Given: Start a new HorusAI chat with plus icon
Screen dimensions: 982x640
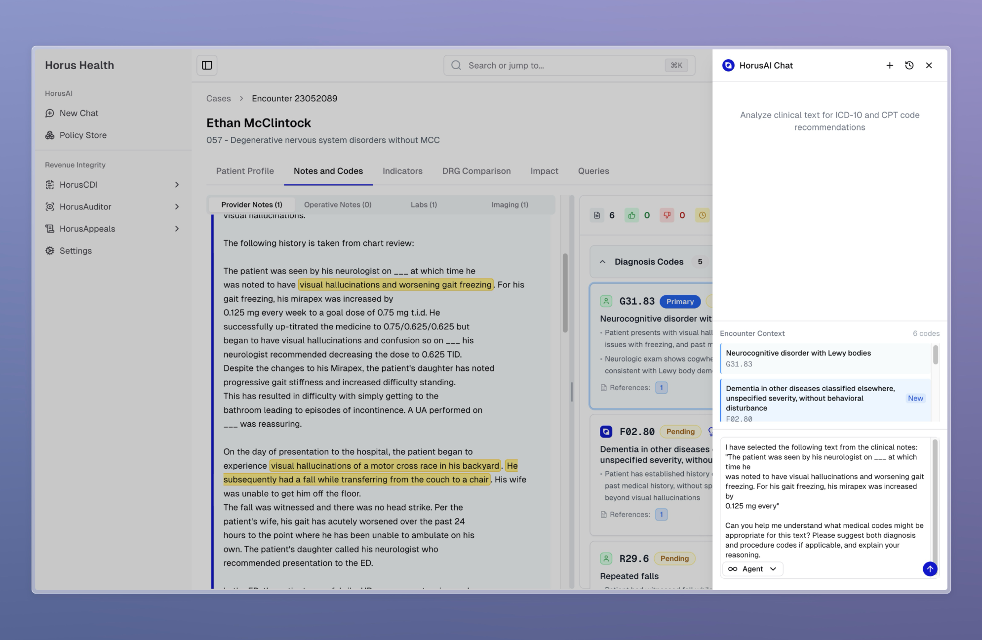Looking at the screenshot, I should [889, 65].
